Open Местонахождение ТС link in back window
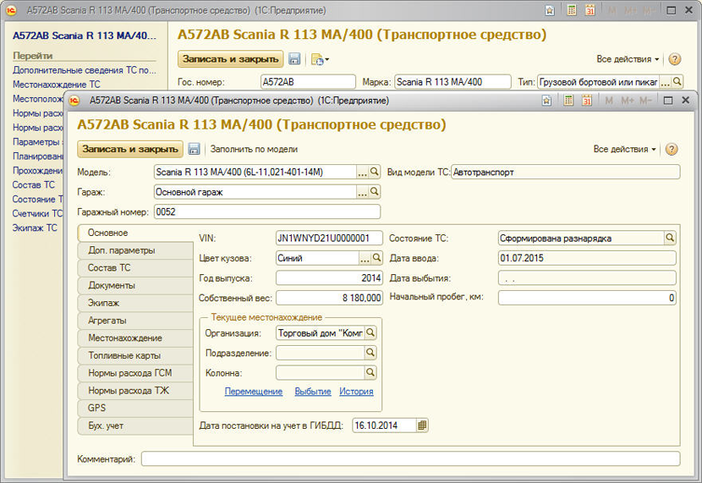This screenshot has width=702, height=483. [x=57, y=84]
